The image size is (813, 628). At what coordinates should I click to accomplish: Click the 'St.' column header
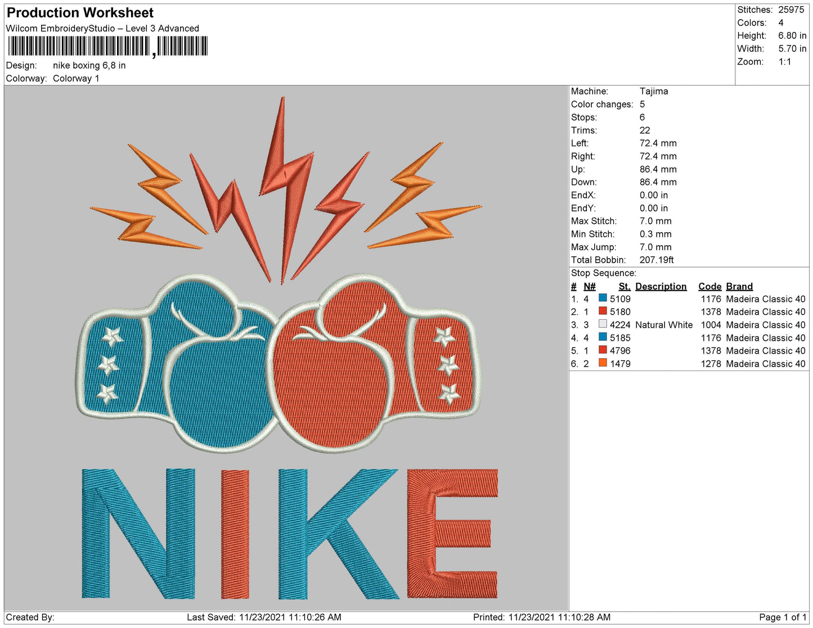(625, 287)
